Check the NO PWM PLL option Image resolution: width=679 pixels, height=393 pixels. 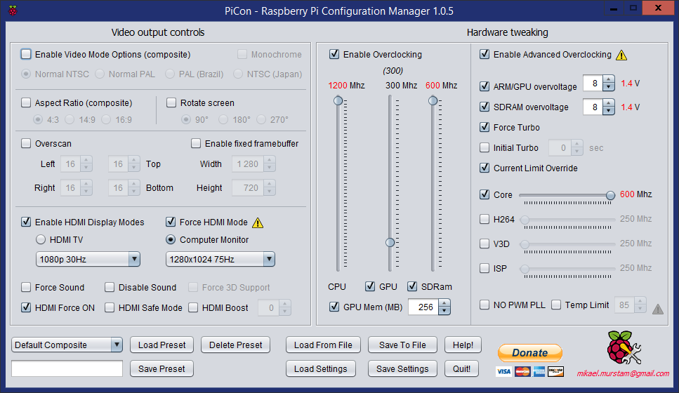484,305
